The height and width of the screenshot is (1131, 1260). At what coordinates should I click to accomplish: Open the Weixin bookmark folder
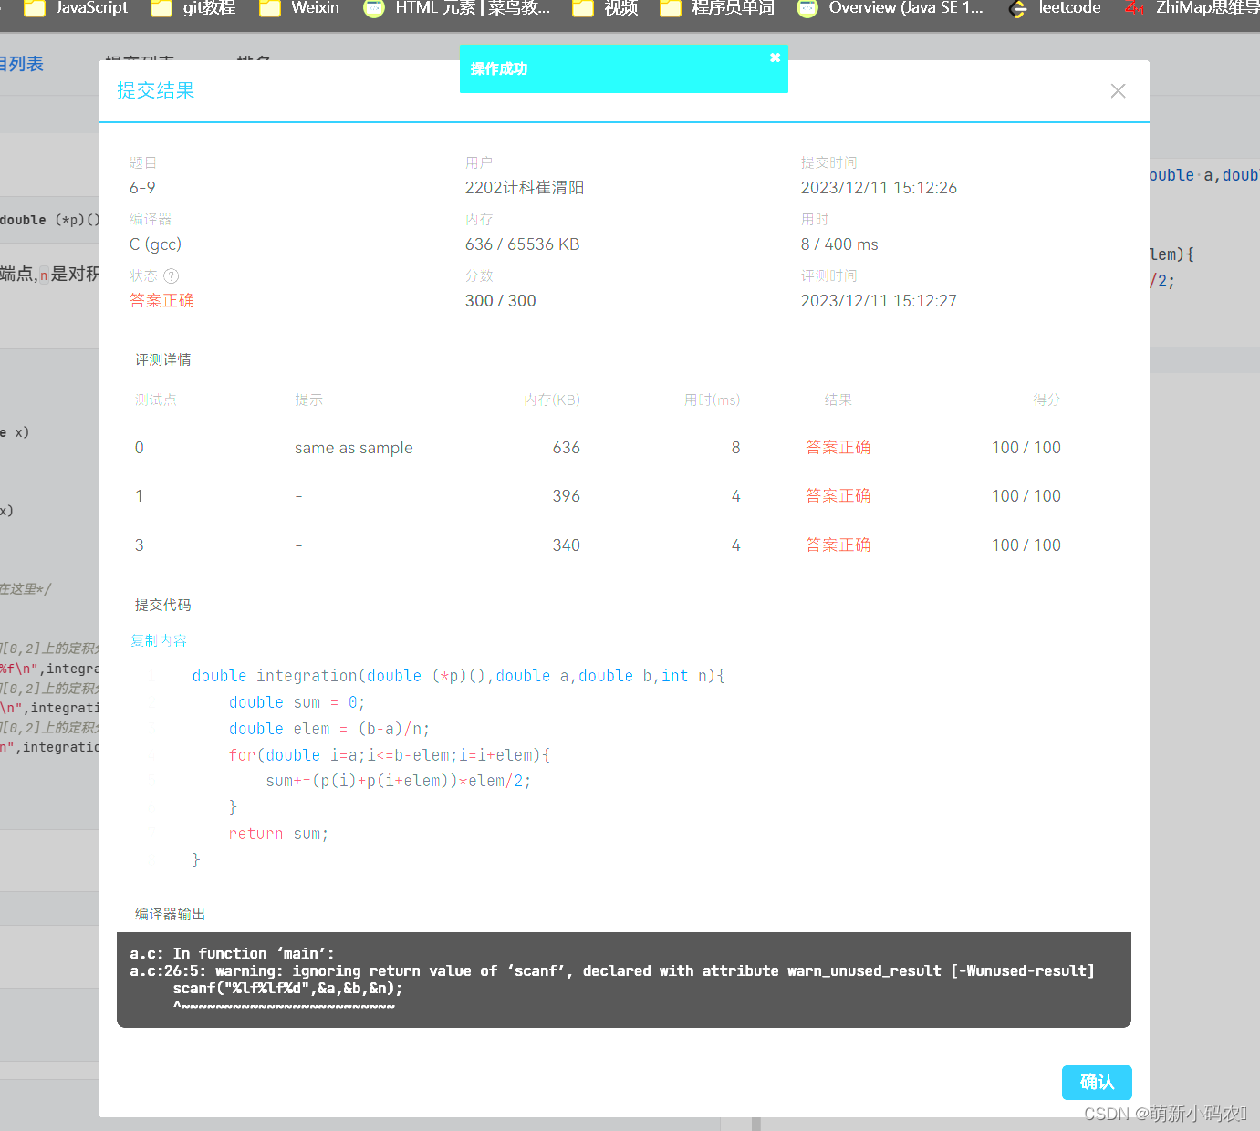[299, 8]
